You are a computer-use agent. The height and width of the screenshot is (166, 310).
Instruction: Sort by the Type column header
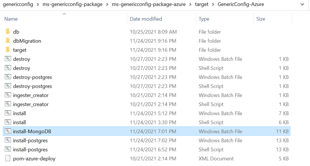coord(204,19)
